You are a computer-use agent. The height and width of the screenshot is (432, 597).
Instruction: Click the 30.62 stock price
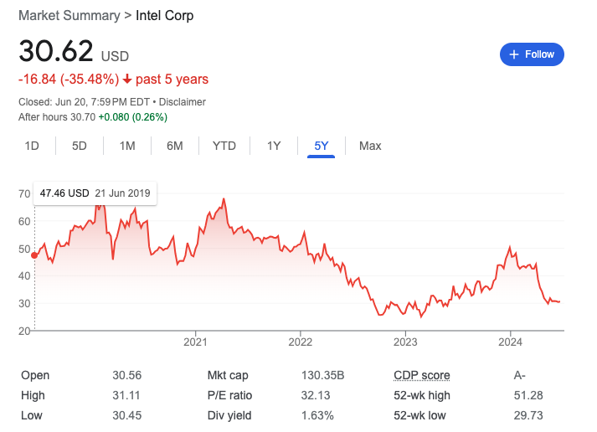[56, 52]
